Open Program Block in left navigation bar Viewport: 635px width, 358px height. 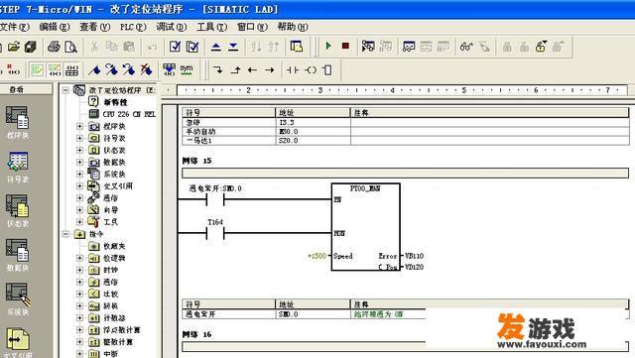(x=18, y=122)
